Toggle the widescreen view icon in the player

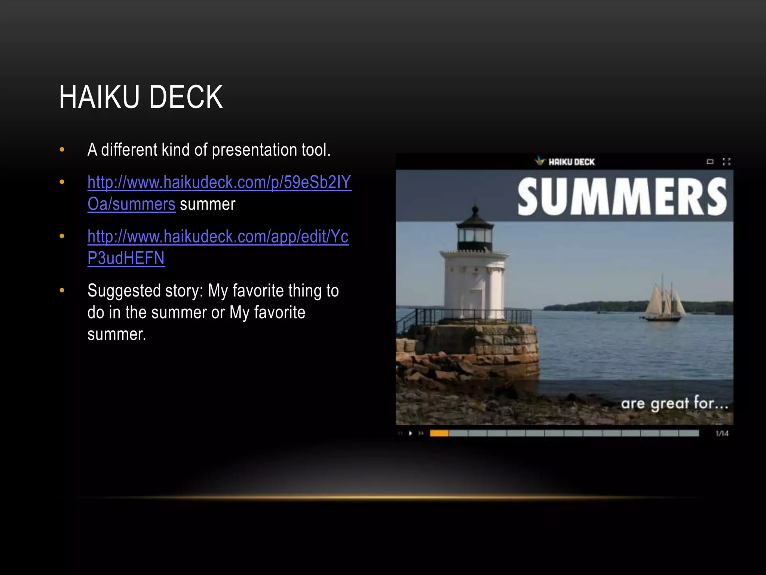click(710, 162)
